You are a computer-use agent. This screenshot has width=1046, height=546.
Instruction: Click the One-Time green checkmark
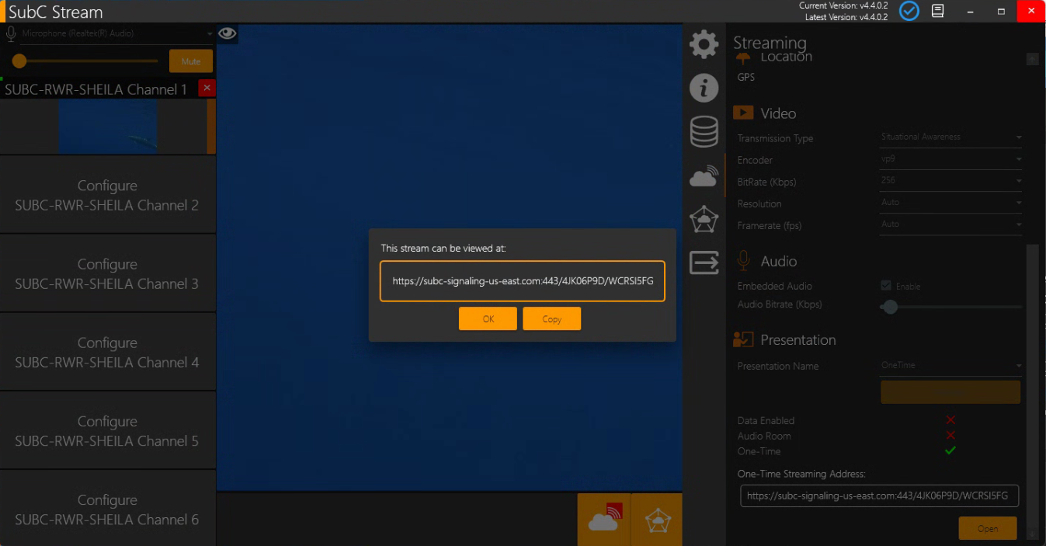pos(950,450)
